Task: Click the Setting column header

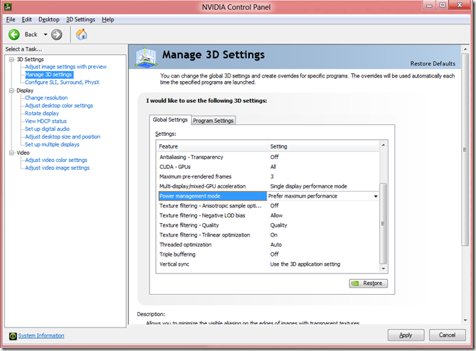Action: 323,146
